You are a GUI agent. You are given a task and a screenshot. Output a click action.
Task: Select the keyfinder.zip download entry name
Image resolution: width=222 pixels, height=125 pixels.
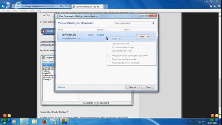click(x=69, y=35)
